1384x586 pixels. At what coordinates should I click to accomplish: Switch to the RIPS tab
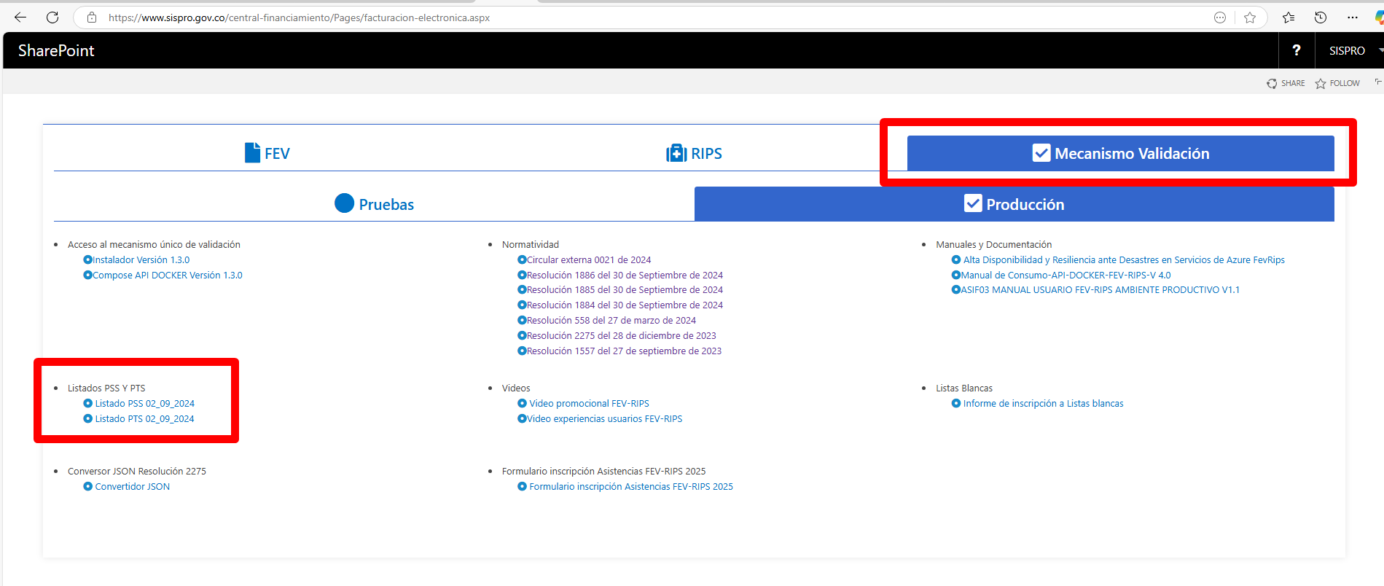click(x=694, y=154)
